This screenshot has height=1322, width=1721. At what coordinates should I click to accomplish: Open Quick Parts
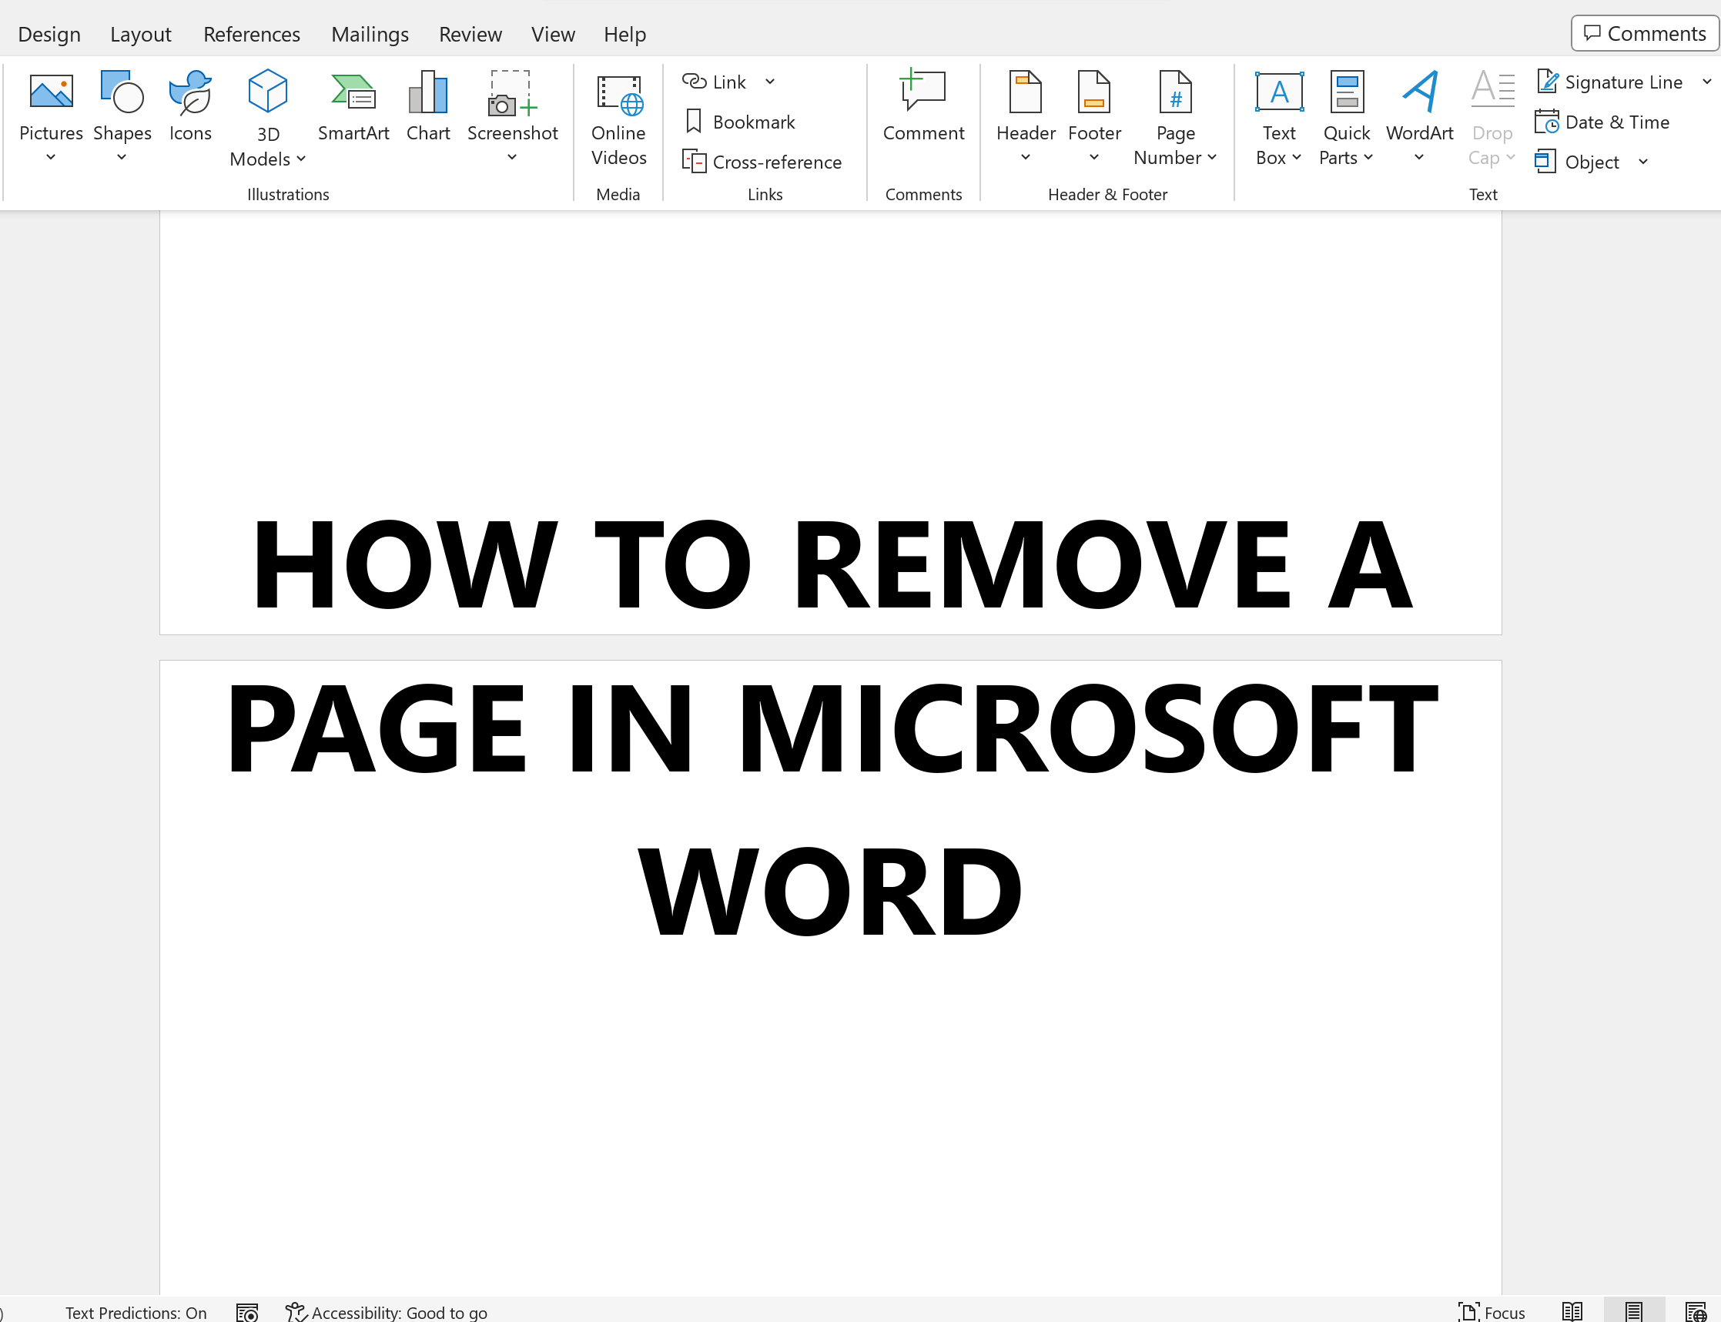click(1347, 118)
